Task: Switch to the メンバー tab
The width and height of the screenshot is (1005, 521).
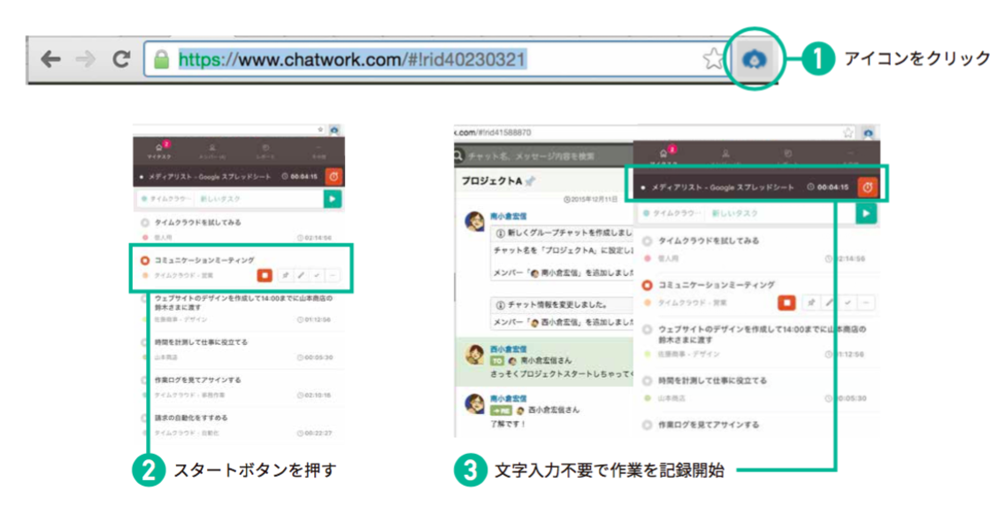Action: 211,149
